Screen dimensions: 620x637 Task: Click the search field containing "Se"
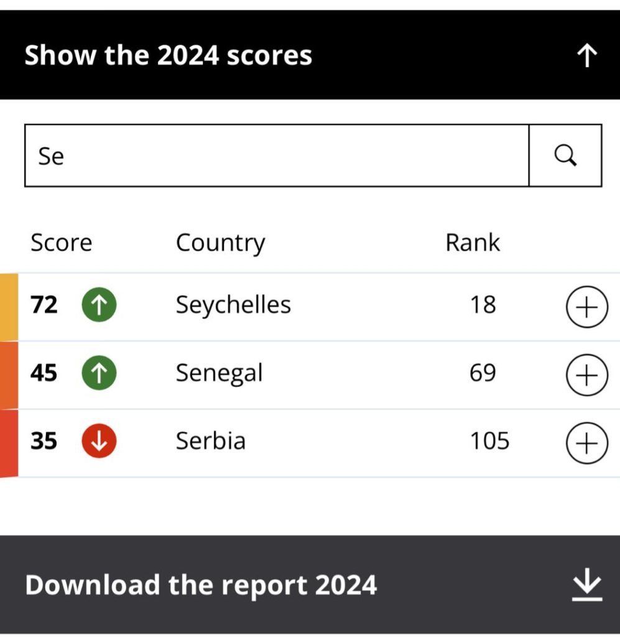[x=277, y=156]
